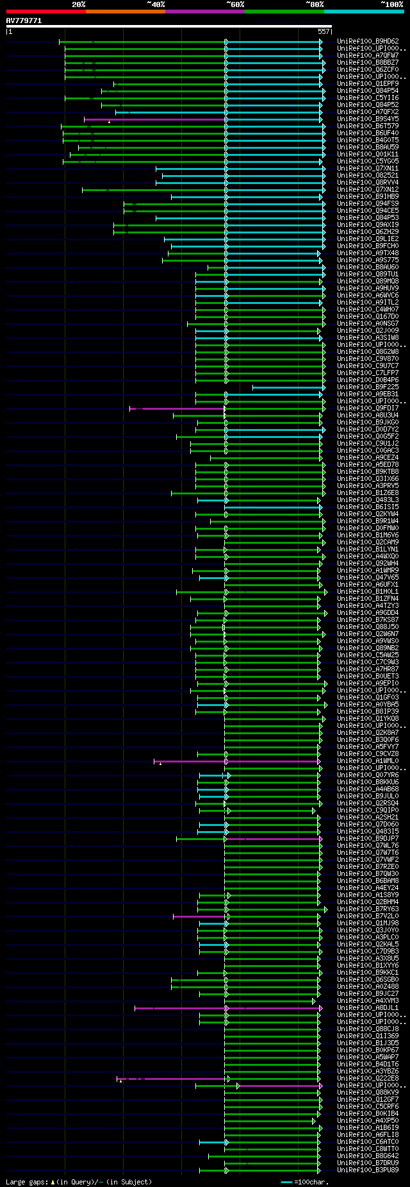Viewport: 410px width, 1187px height.
Task: Select hit UniRef100_Q47V65
Action: pos(368,578)
